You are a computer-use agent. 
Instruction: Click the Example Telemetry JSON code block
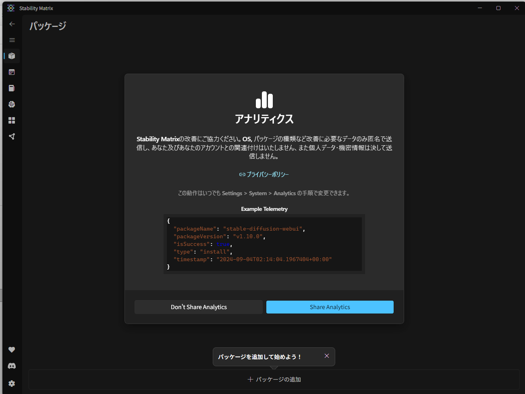click(264, 244)
